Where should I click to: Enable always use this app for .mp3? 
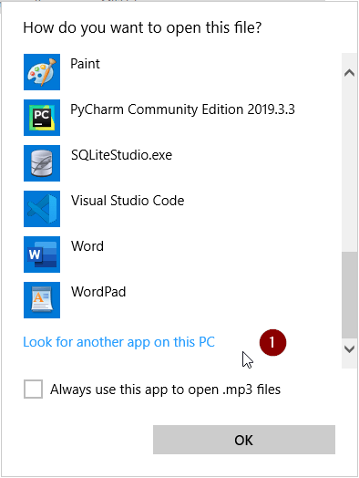tap(33, 389)
